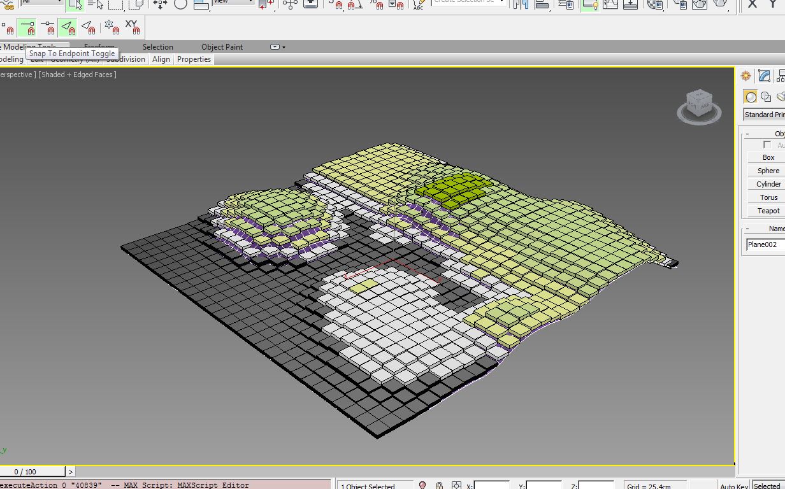
Task: Open the Shaded + Edged Faces viewport menu
Action: pyautogui.click(x=77, y=74)
